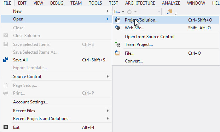Click the Save Selected Items disk icon
220x132 pixels.
point(6,44)
